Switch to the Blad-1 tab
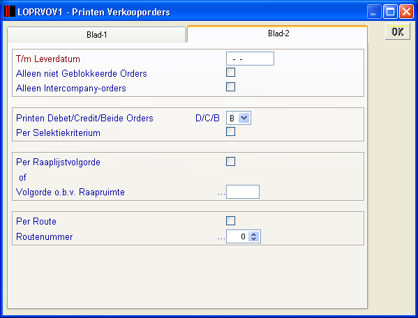The image size is (418, 318). coord(96,35)
